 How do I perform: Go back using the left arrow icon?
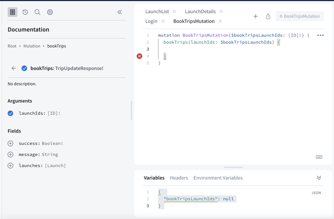14,68
